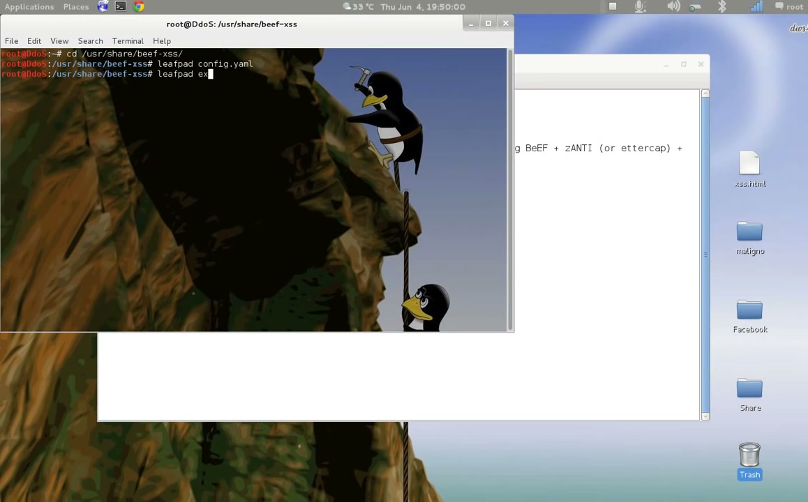
Task: Click text 'BeEF + zANTI (or ettercap)' in Leafpad
Action: click(598, 149)
